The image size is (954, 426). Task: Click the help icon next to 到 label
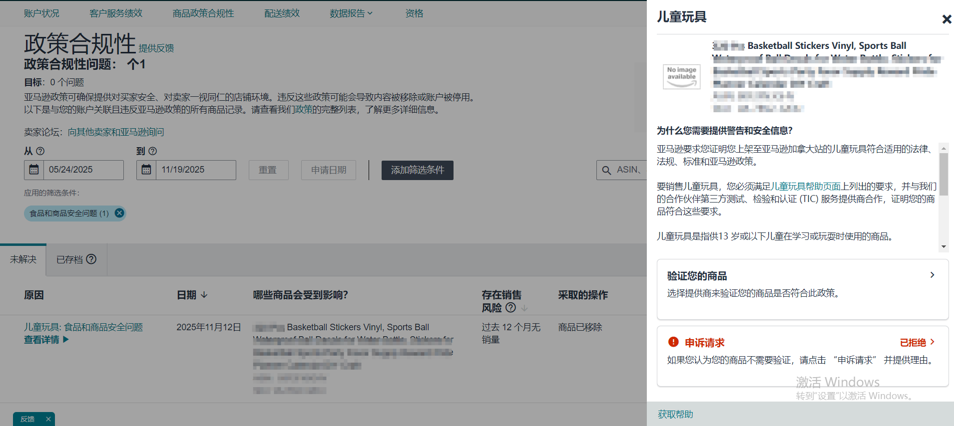coord(153,151)
